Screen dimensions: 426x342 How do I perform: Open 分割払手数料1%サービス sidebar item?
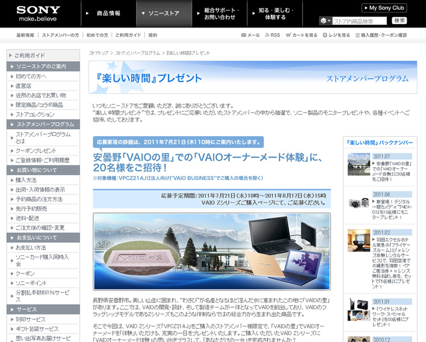click(43, 296)
